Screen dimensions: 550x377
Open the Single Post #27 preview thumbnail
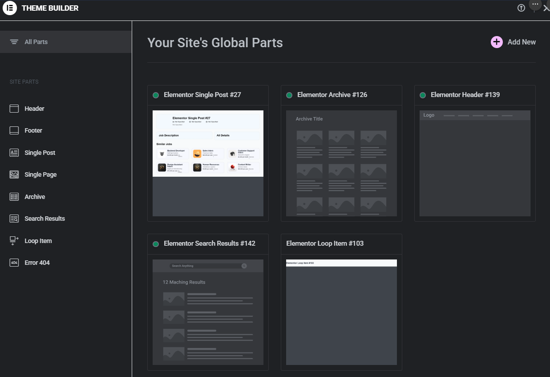208,163
